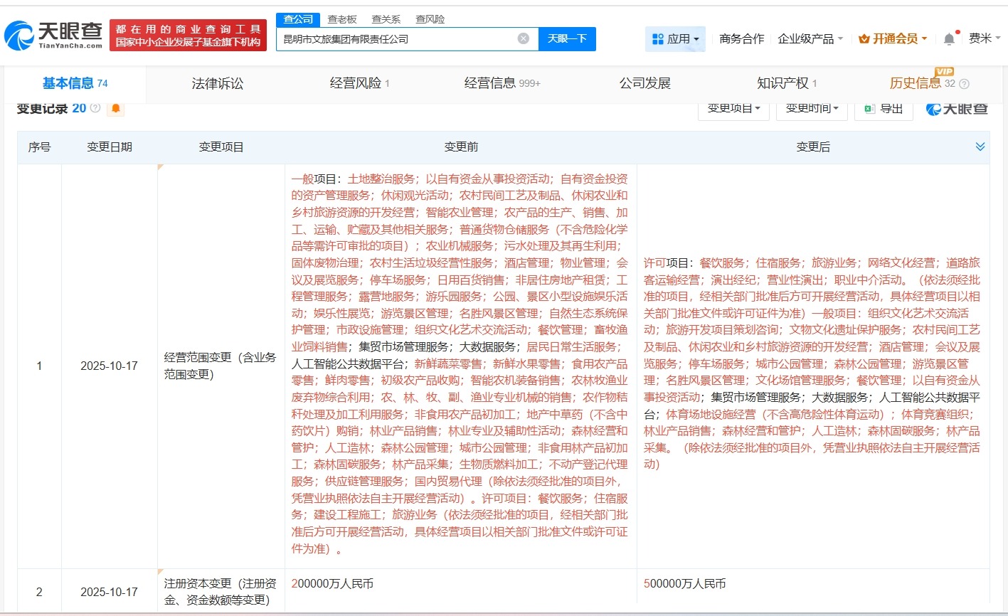This screenshot has height=616, width=1008.
Task: Click the orange alert bell beside 变更记录
Action: [x=115, y=109]
